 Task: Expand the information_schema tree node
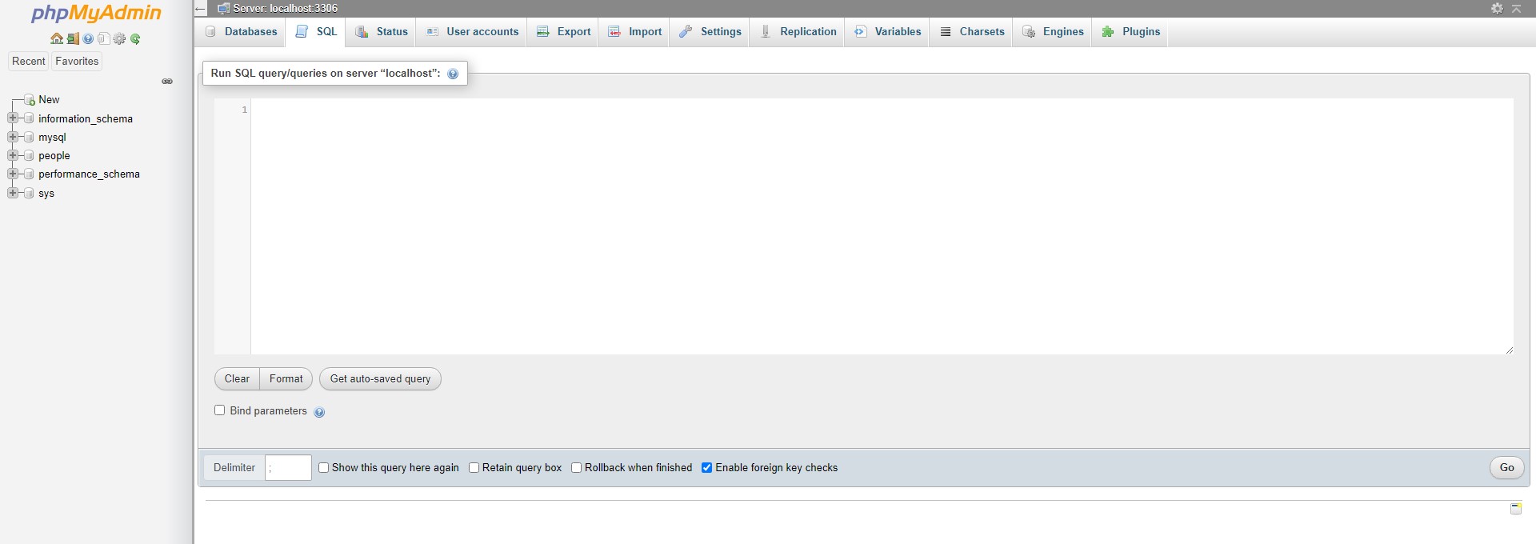click(12, 118)
